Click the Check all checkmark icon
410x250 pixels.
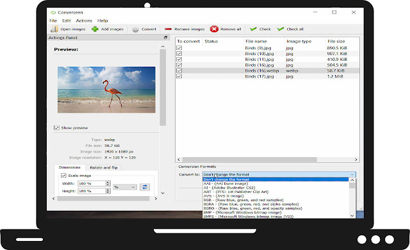(281, 29)
